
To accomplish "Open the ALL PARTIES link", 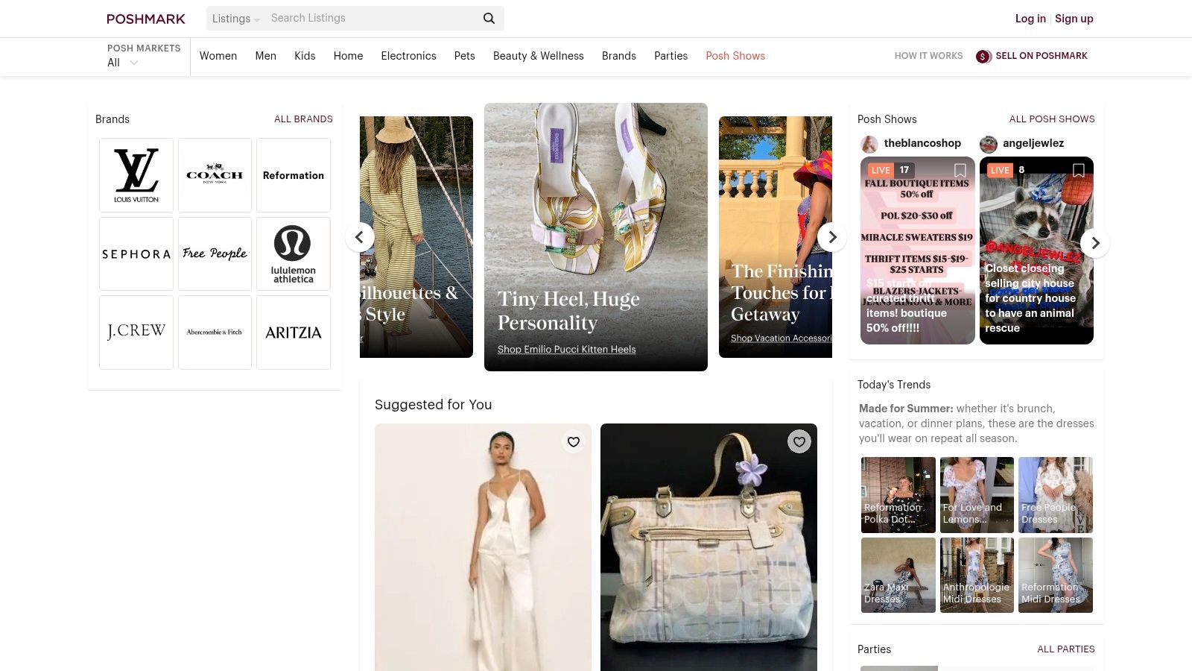I will click(1066, 649).
